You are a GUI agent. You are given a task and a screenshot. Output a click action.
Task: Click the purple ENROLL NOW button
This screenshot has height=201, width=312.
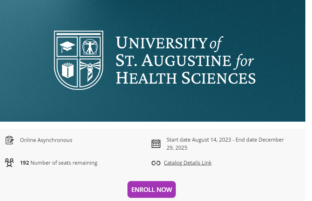[151, 189]
